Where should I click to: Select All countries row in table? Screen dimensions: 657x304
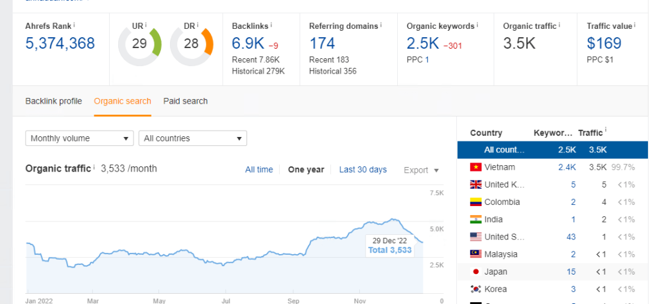pos(552,150)
